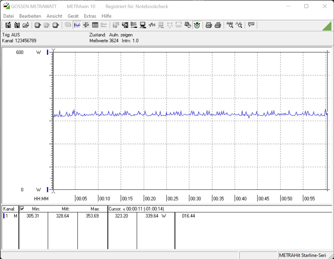The image size is (334, 259).
Task: Click the 'Zustand: Aufn. zeigen' status
Action: pos(111,35)
